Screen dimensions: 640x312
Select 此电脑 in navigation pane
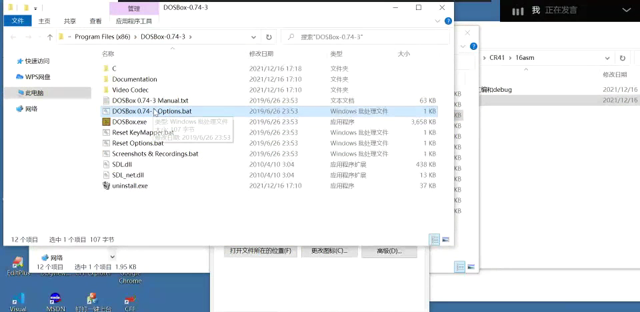click(34, 93)
